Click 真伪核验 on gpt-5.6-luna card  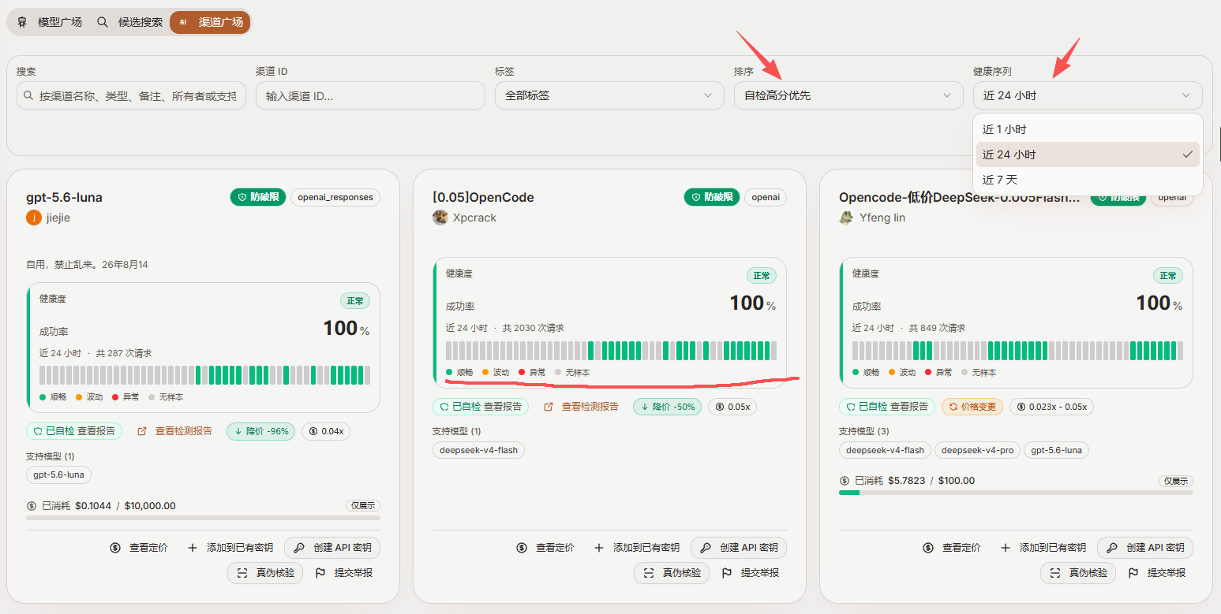pos(265,573)
